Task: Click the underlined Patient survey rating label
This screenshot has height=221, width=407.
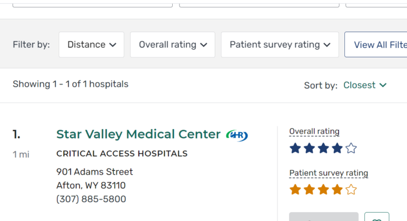Action: coord(328,173)
